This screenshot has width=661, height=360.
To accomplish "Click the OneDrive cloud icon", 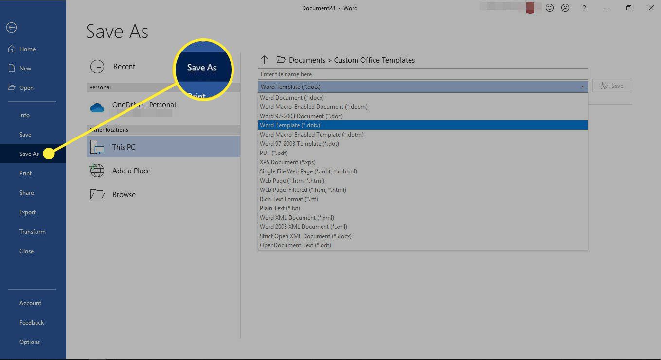I will coord(97,108).
